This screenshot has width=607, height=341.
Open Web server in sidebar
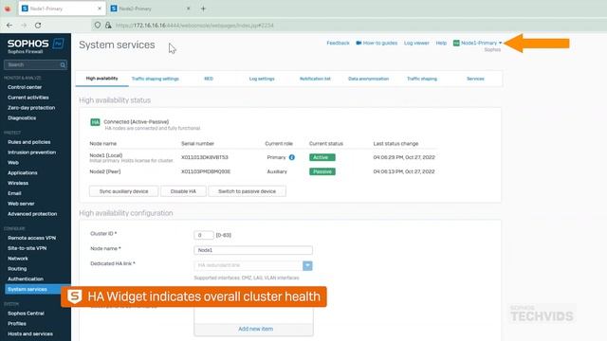pos(21,204)
